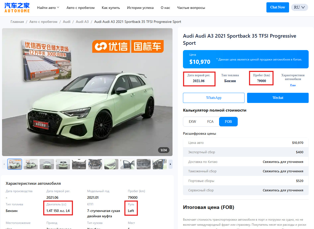Click the main Audi A3 photo
The image size is (314, 229).
pyautogui.click(x=87, y=92)
